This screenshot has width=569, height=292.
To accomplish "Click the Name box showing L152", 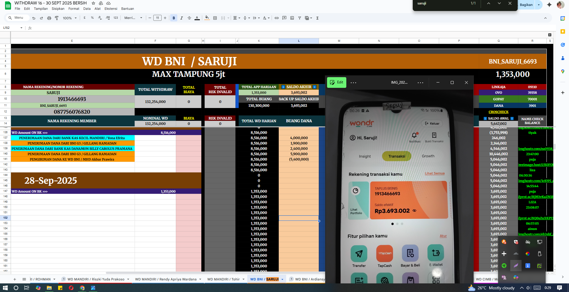I will coord(12,28).
